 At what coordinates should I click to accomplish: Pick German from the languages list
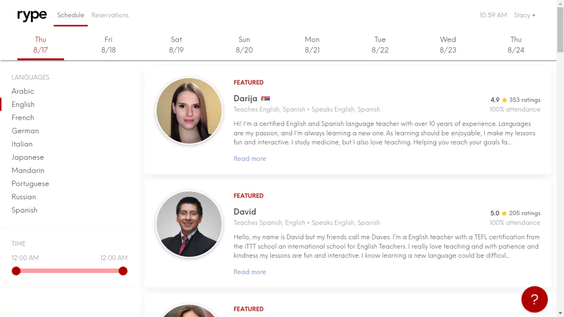pyautogui.click(x=25, y=131)
